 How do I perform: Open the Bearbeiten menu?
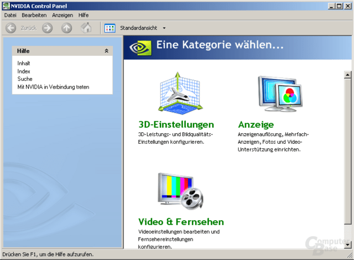coord(34,15)
